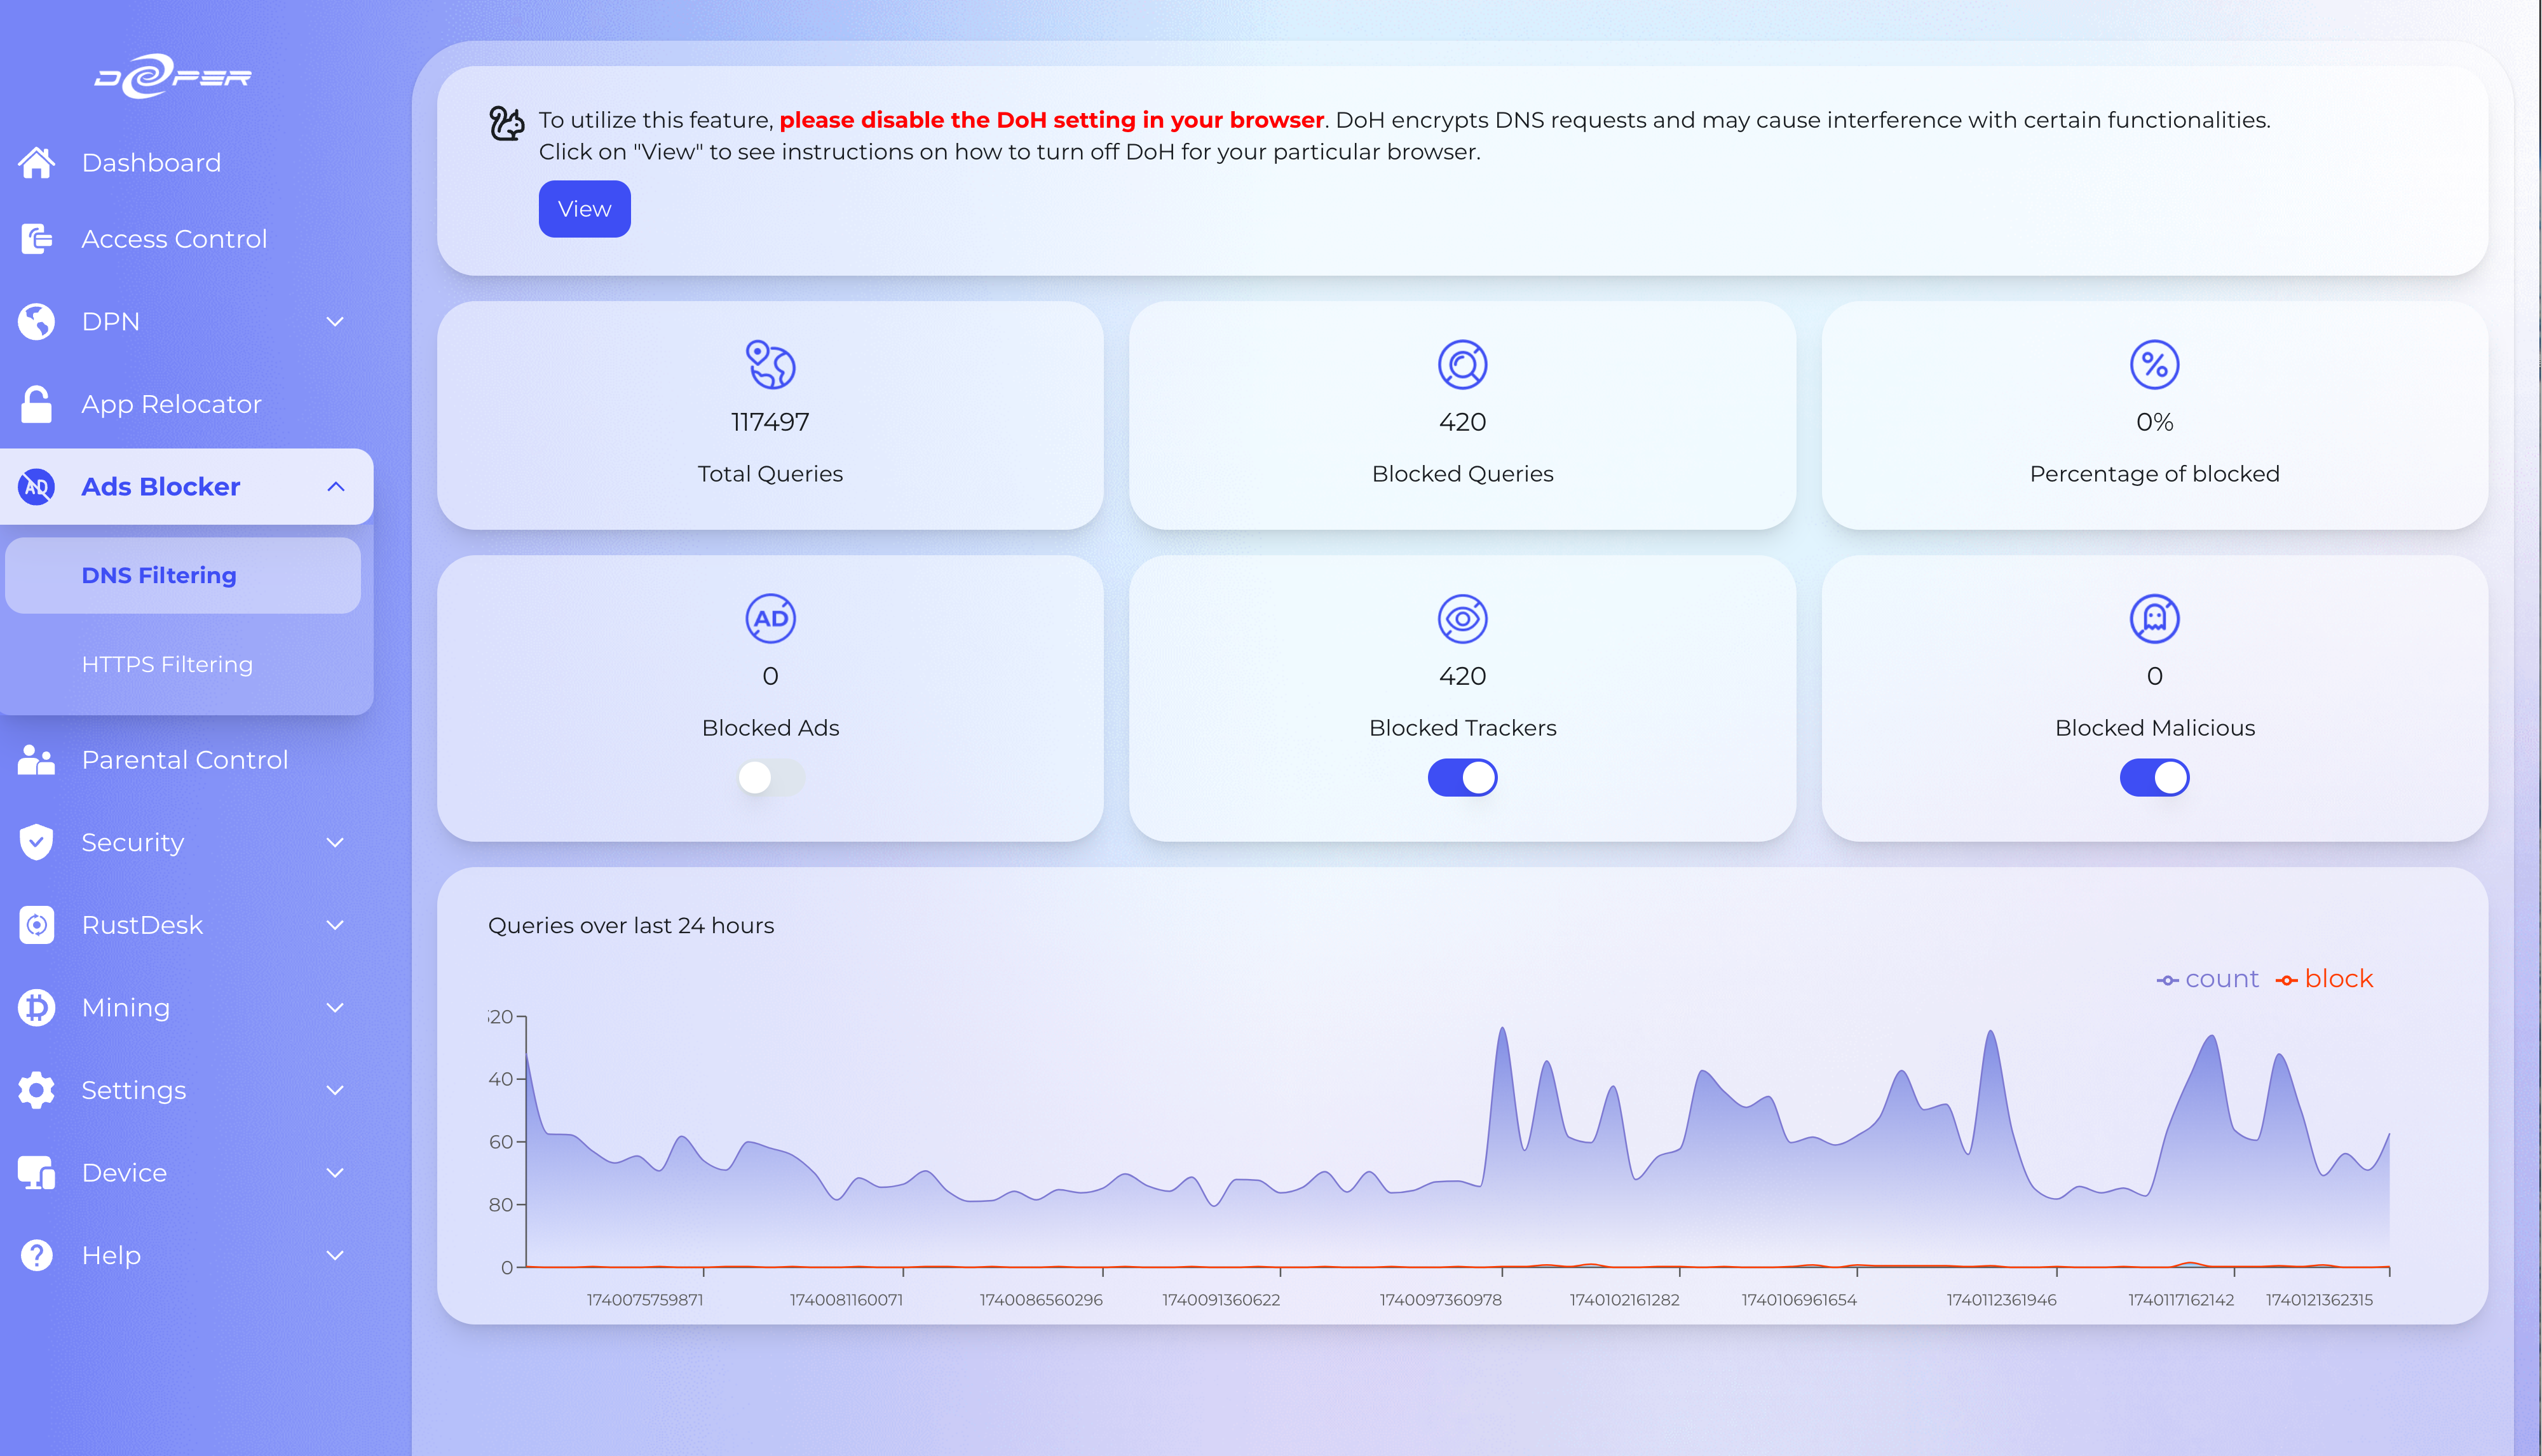Collapse the Ads Blocker submenu

coord(335,487)
